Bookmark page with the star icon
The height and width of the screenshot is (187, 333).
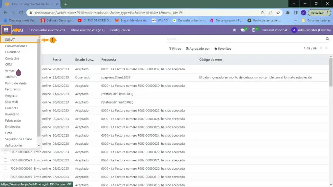coord(278,13)
